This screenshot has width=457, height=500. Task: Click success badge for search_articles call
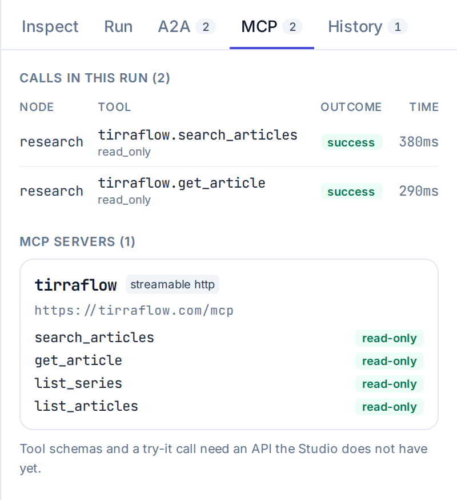click(x=351, y=142)
